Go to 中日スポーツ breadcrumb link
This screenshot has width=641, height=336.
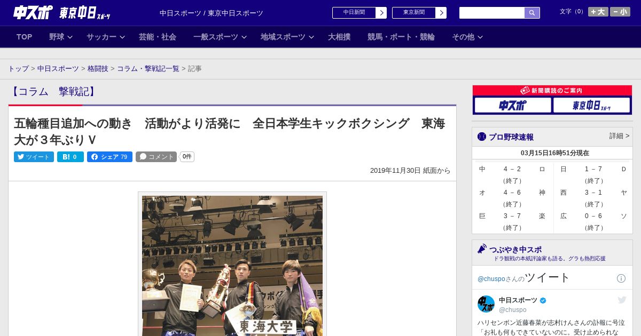[58, 69]
